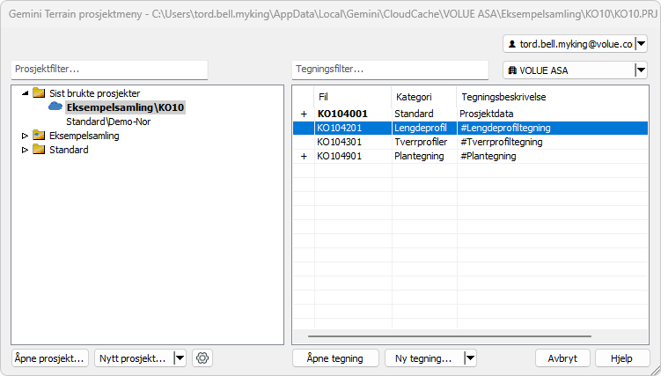
Task: Open the user account dropdown
Action: point(641,44)
